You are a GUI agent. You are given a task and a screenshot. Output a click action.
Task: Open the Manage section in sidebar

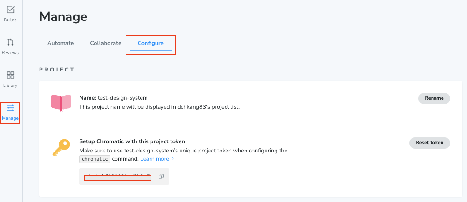tap(10, 113)
